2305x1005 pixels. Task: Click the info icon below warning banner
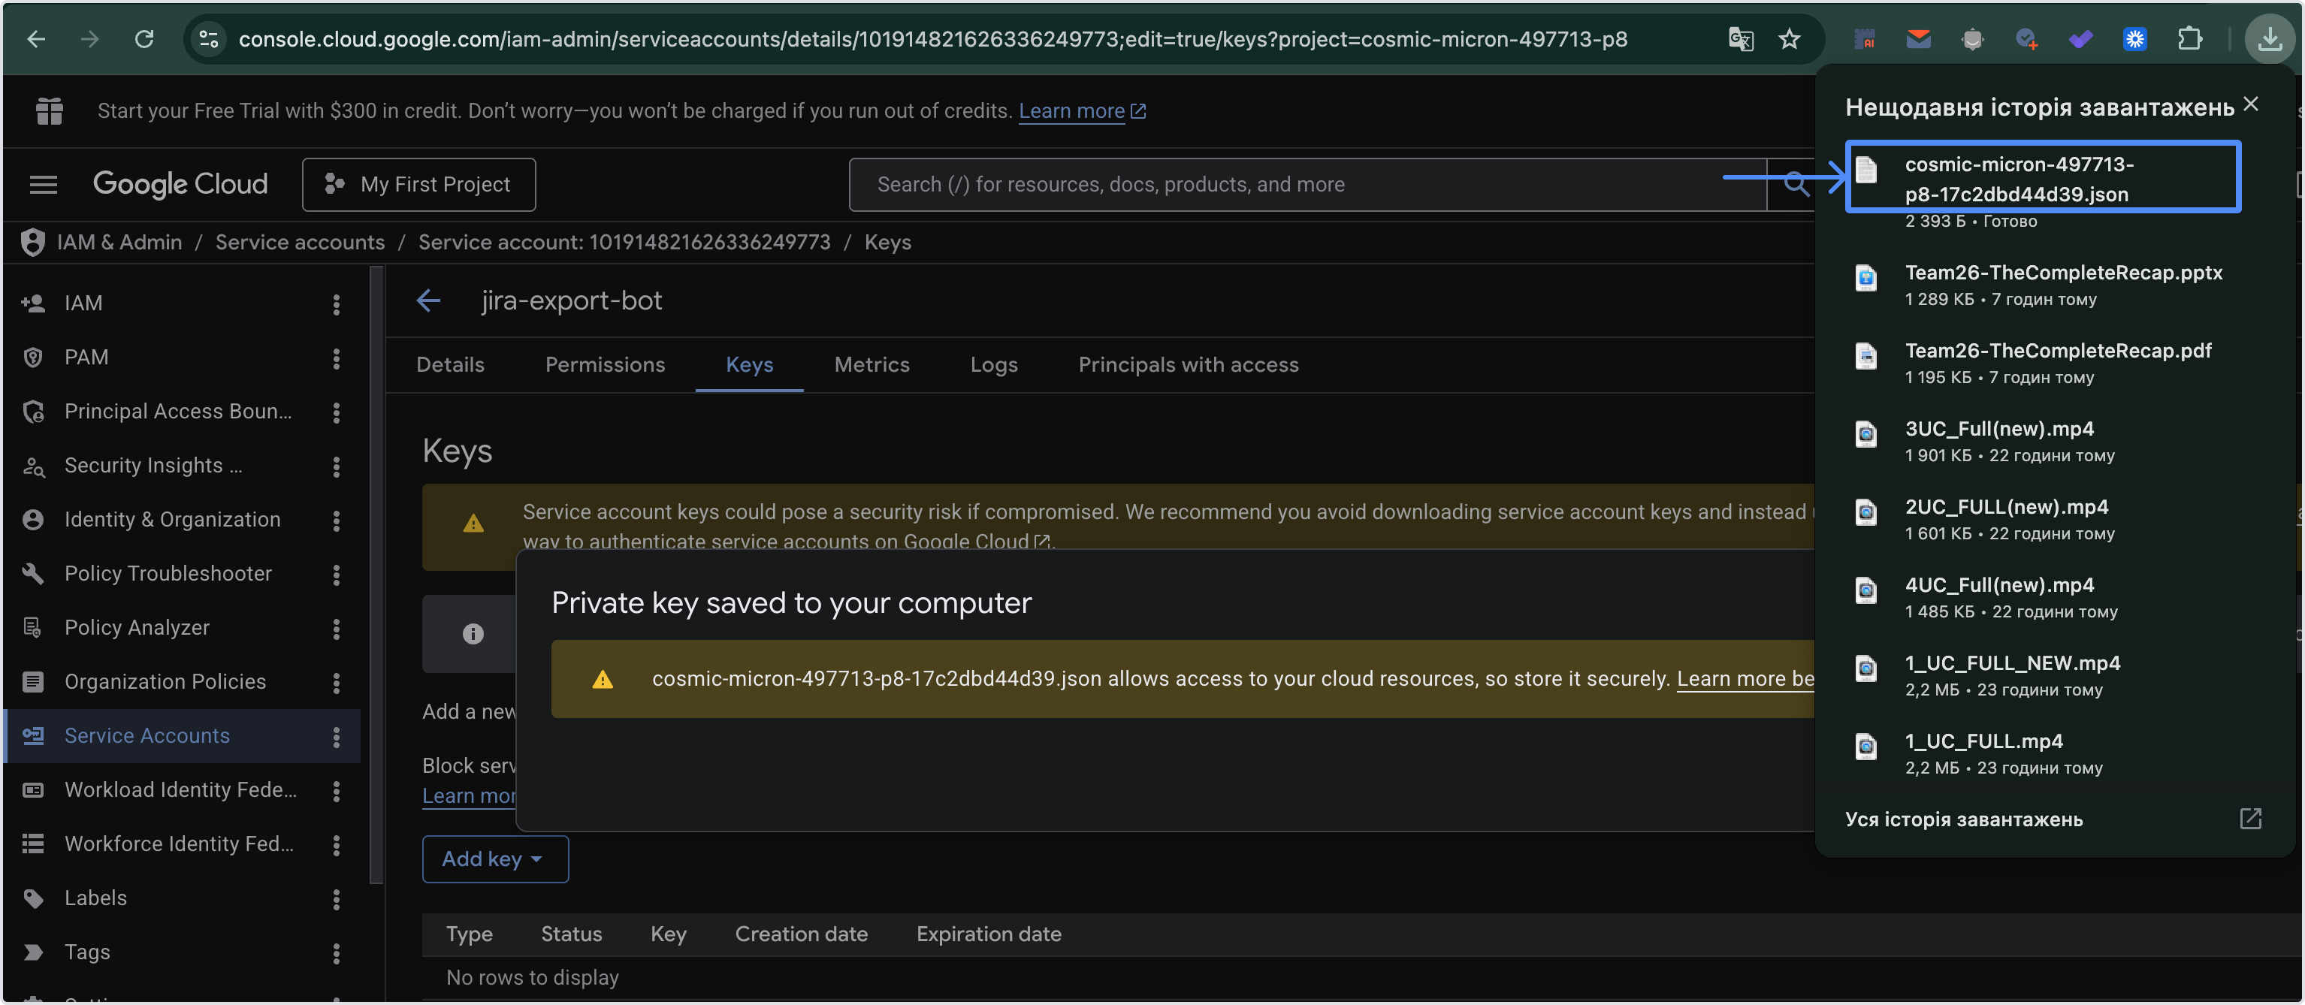point(473,634)
